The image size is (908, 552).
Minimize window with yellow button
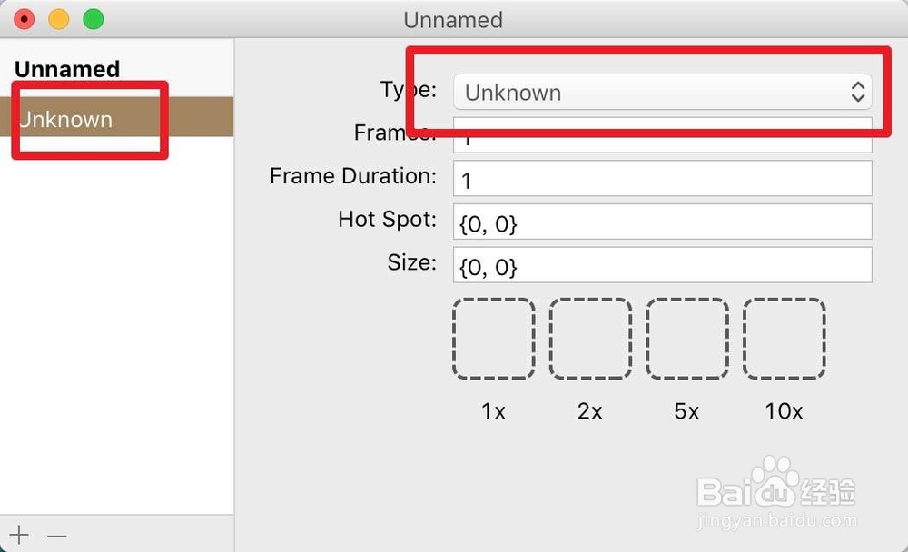click(x=58, y=19)
